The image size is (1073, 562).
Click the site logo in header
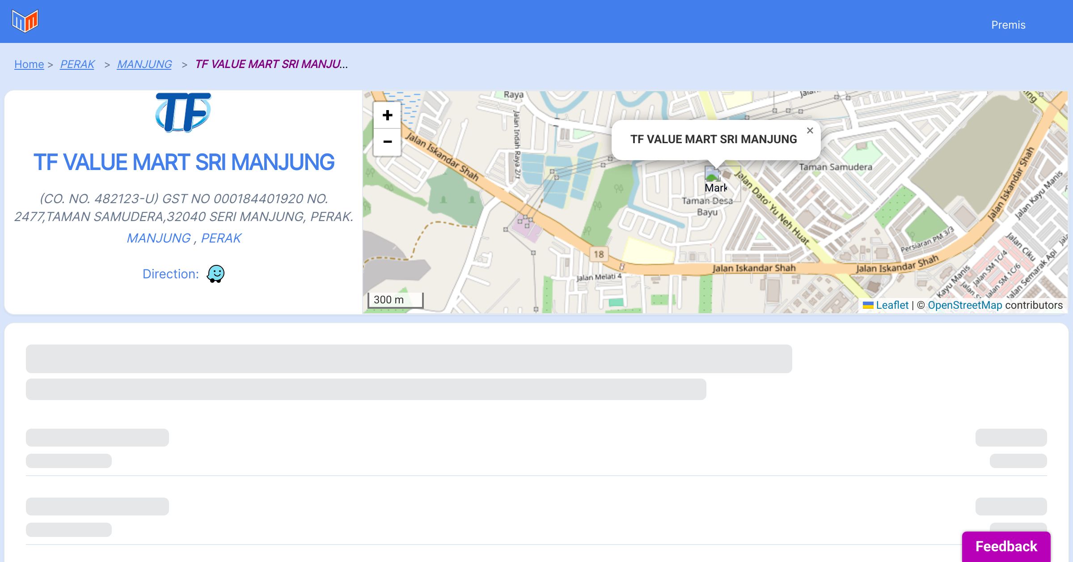[25, 21]
